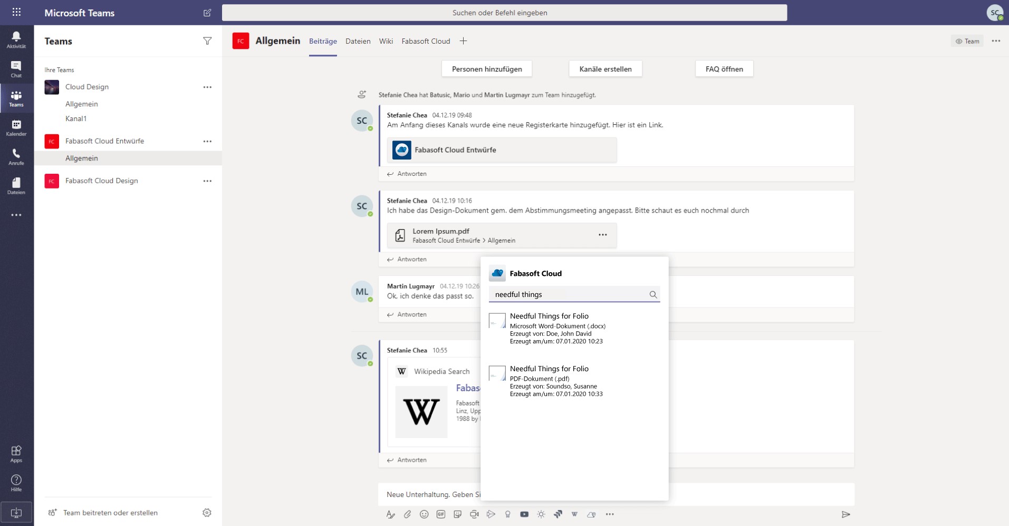The width and height of the screenshot is (1009, 526).
Task: Open the Aktivität feed
Action: click(x=16, y=39)
